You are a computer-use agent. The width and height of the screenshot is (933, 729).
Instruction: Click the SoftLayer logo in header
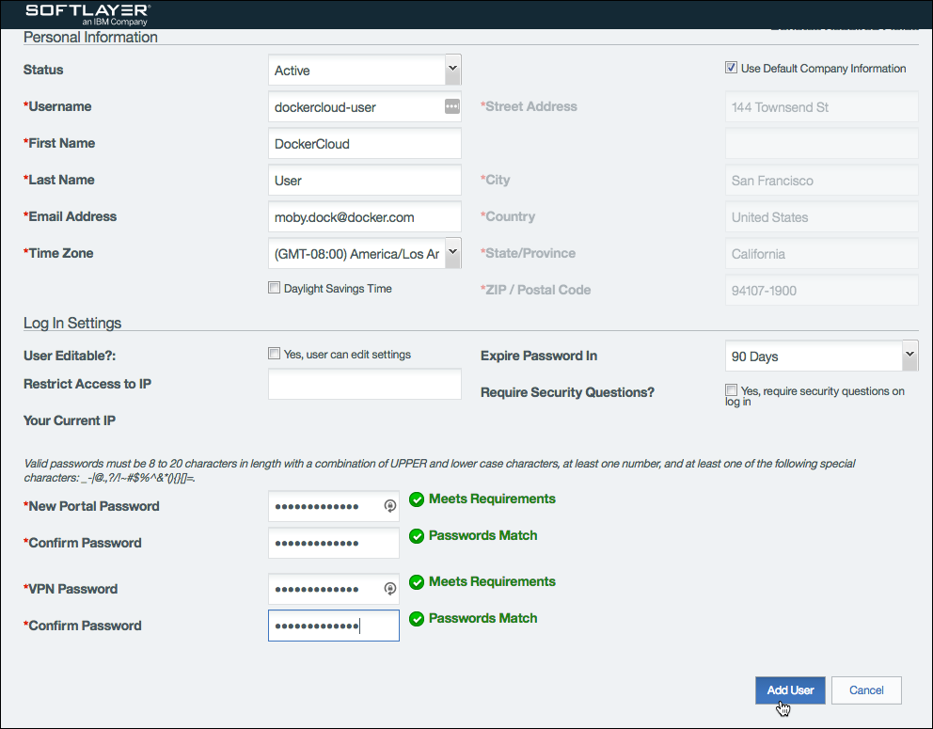point(87,13)
